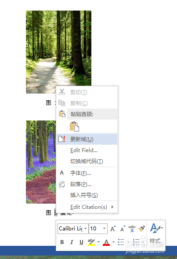Apply bullet list formatting

(x=121, y=242)
